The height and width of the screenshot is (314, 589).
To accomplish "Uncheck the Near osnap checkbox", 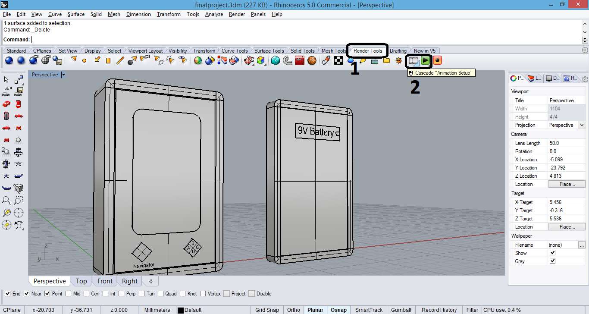I will (x=26, y=294).
